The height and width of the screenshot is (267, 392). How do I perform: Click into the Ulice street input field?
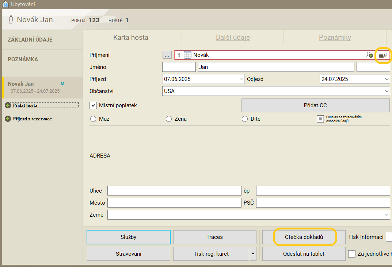[174, 191]
